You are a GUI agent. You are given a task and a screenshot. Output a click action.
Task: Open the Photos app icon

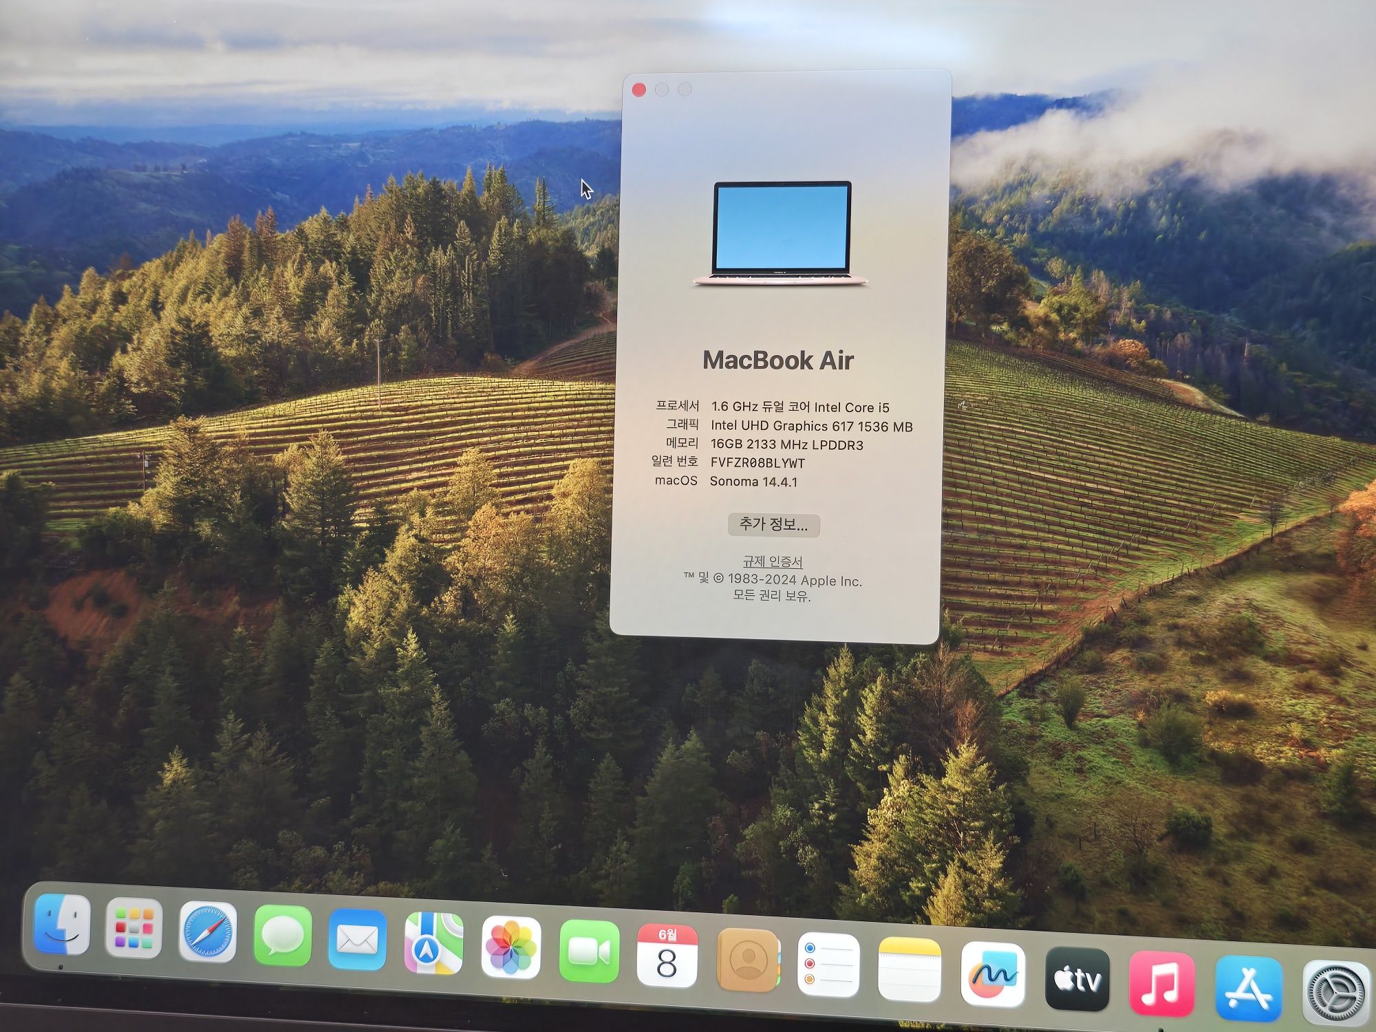click(511, 947)
